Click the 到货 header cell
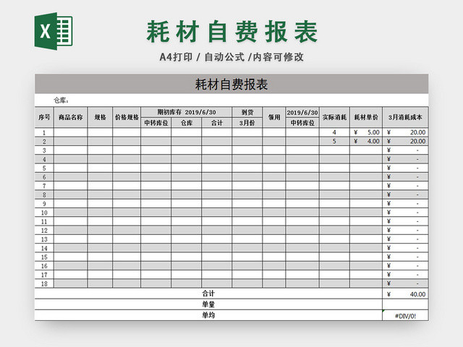This screenshot has width=463, height=347. (247, 112)
